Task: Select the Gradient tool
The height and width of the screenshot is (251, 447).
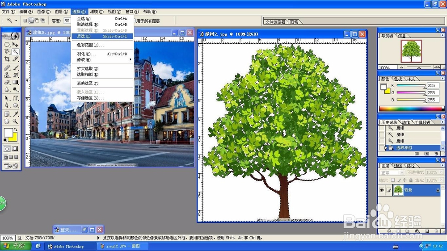Action: click(x=15, y=82)
